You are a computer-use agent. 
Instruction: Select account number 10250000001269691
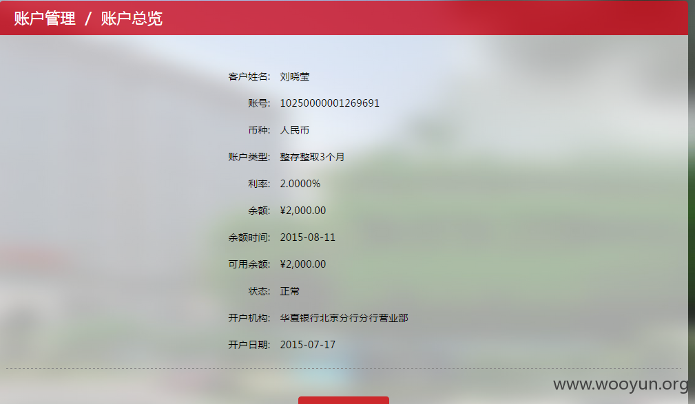(330, 103)
